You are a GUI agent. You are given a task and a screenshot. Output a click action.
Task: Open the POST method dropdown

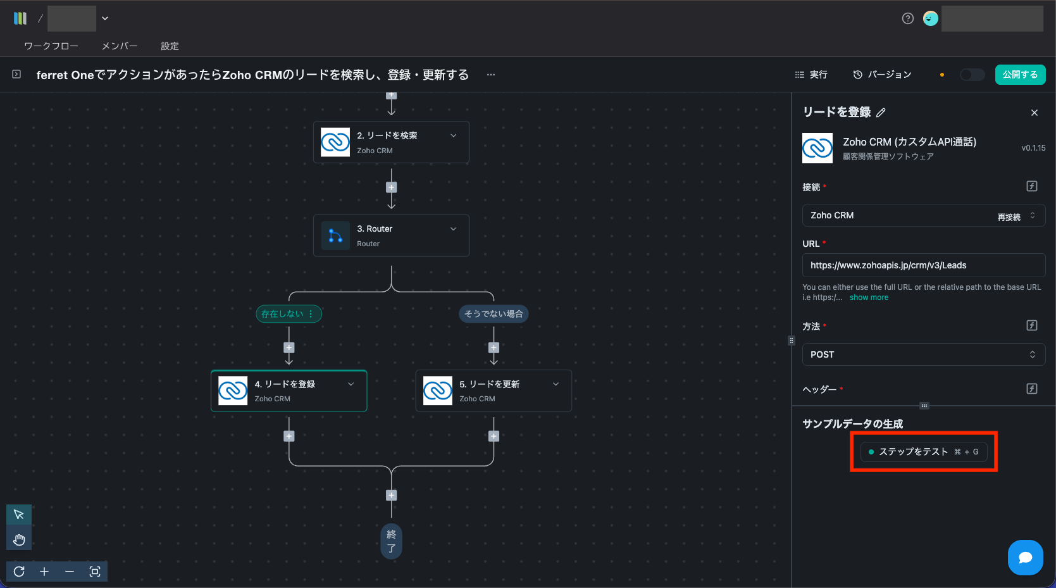click(923, 354)
